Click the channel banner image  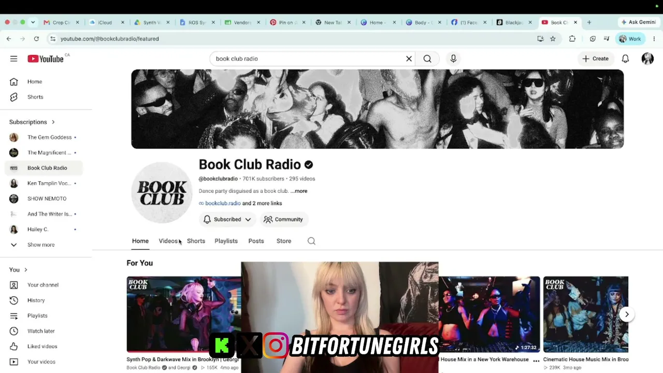(x=377, y=109)
